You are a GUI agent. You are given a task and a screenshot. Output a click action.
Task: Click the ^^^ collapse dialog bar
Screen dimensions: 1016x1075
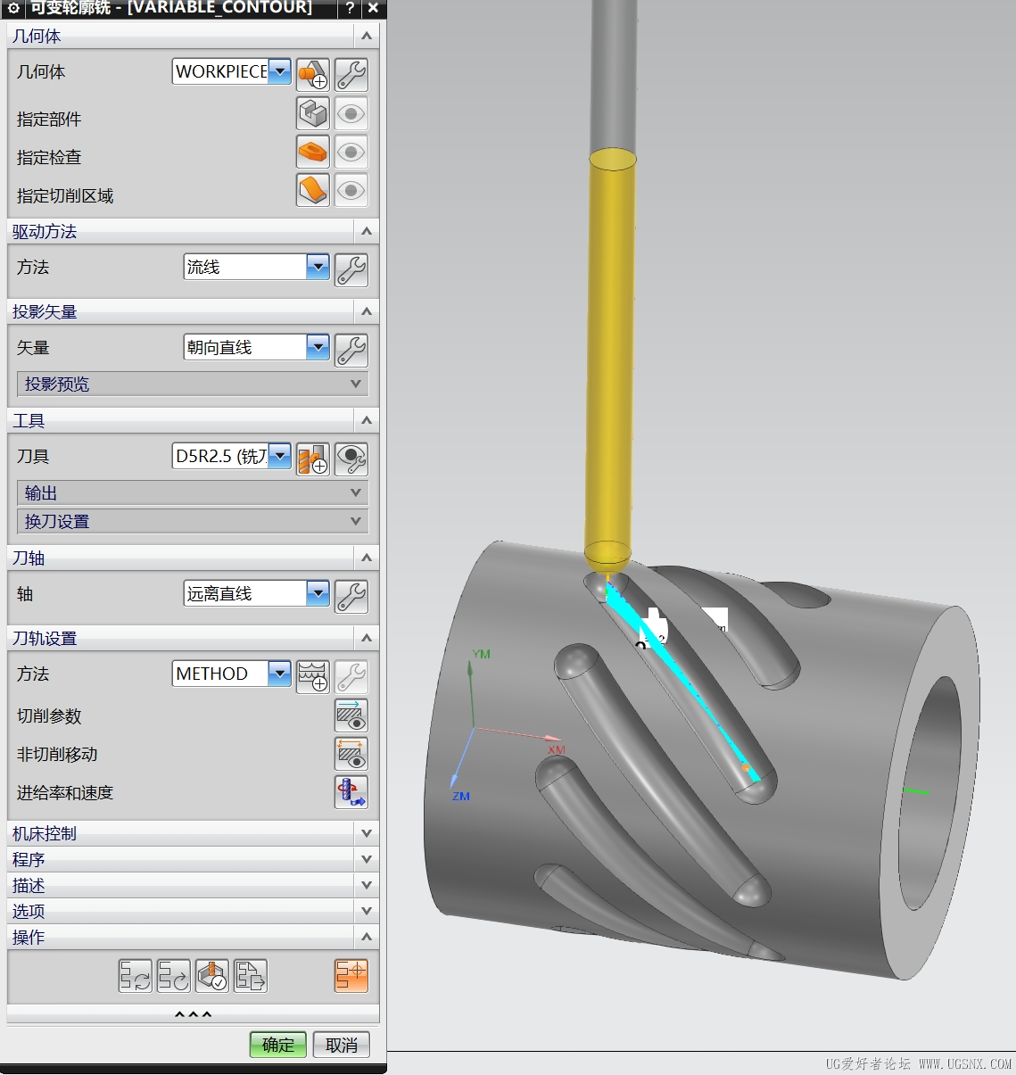tap(193, 1015)
